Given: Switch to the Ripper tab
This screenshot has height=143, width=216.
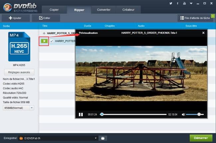Looking at the screenshot, I should point(79,10).
